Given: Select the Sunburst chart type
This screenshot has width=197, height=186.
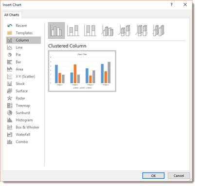Looking at the screenshot, I should pos(23,113).
